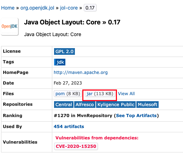Open the Mulesoft repository badge
Viewport: 183px width, 156px height.
147,104
